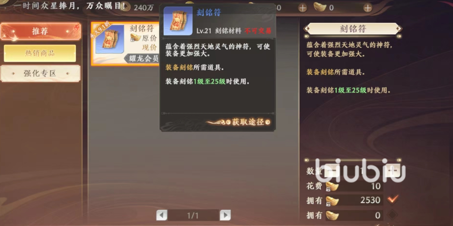Click the 数量 quantity value field

click(361, 171)
